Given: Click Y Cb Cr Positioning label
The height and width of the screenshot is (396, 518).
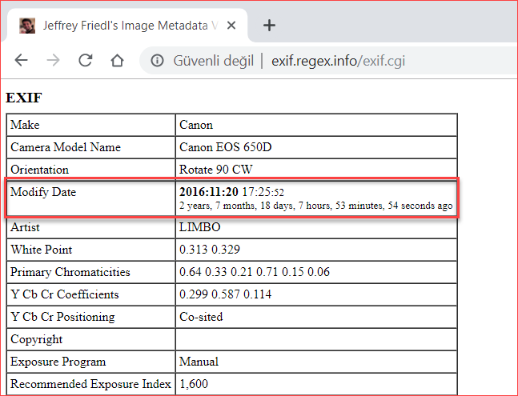Looking at the screenshot, I should click(x=62, y=317).
